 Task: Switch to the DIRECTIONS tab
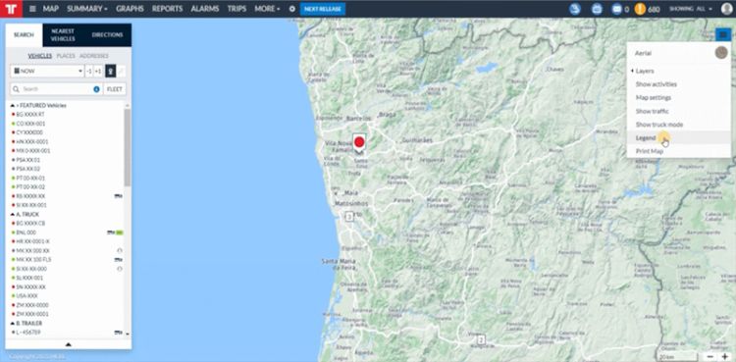click(108, 35)
